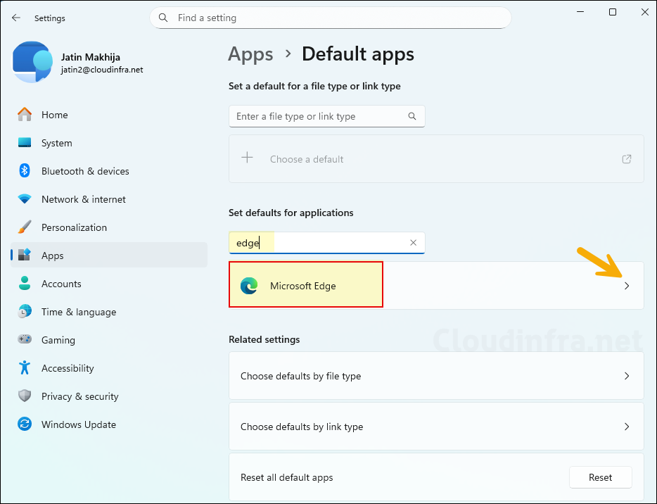Open Choose defaults by link type
657x504 pixels.
[x=435, y=427]
